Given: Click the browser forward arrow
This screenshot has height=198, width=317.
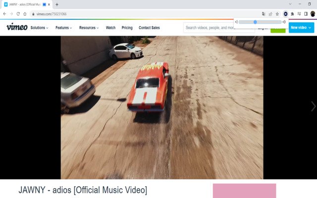Looking at the screenshot, I should [x=11, y=14].
